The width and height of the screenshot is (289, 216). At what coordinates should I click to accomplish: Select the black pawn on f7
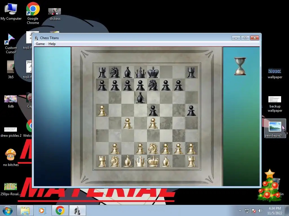pos(166,85)
